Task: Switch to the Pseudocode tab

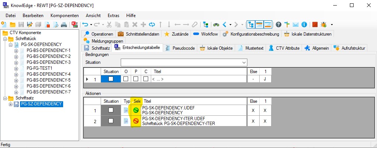Action: pos(180,48)
